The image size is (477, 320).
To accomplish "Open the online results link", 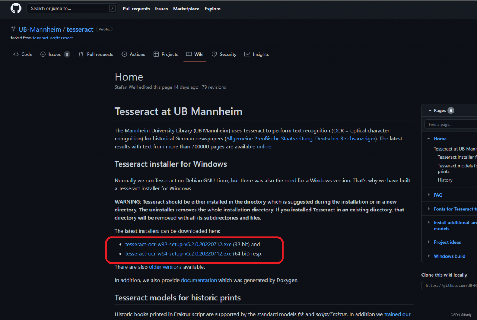I will (264, 146).
